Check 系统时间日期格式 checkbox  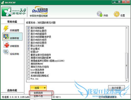pyautogui.click(x=29, y=76)
